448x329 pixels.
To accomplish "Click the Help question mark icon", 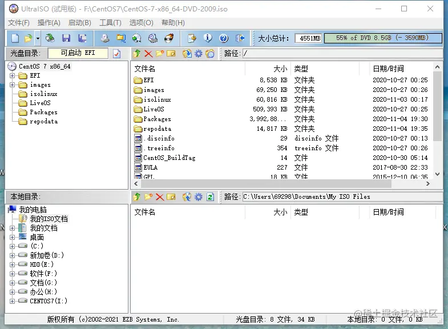I will click(x=224, y=38).
